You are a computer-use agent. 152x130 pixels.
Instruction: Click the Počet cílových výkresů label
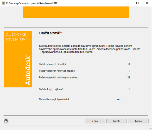coord(51,89)
